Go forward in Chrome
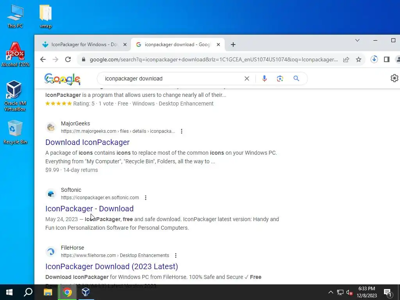 coord(55,59)
